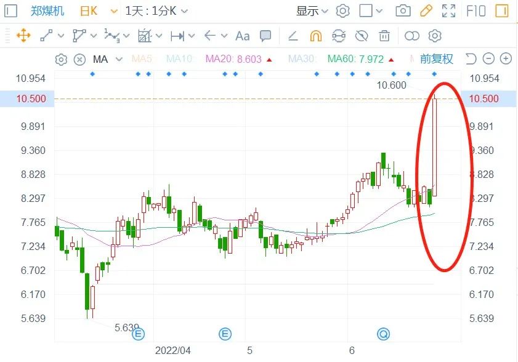This screenshot has width=518, height=362.
Task: Click the MA20 pink indicator legend
Action: pos(234,59)
